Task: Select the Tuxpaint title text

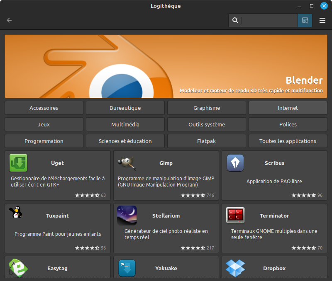Action: click(x=57, y=216)
